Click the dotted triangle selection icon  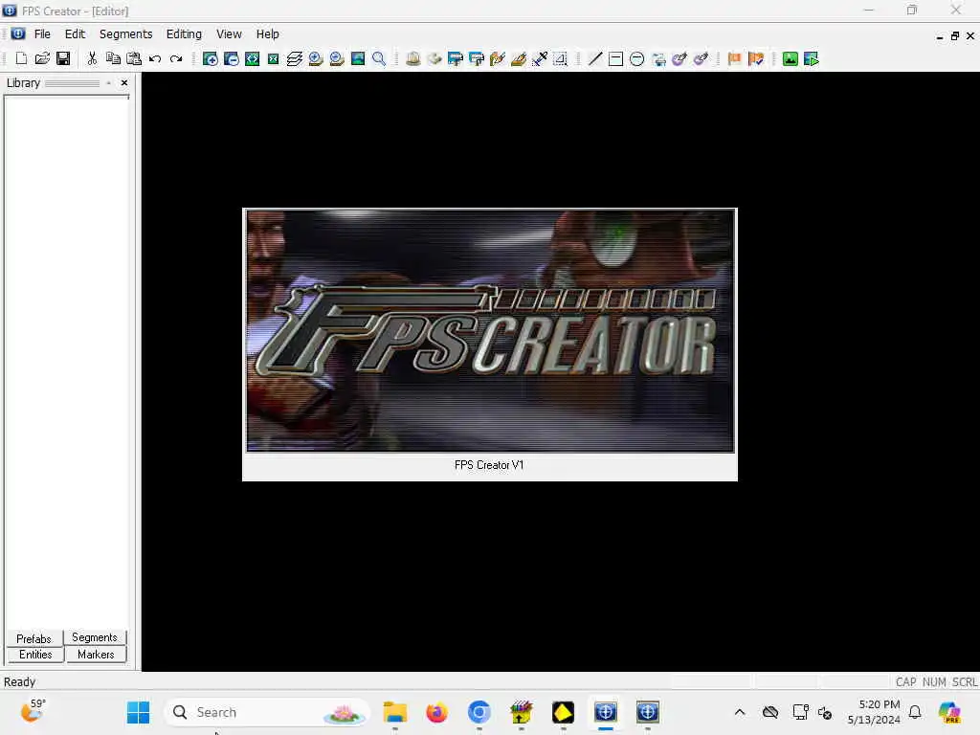coord(561,58)
